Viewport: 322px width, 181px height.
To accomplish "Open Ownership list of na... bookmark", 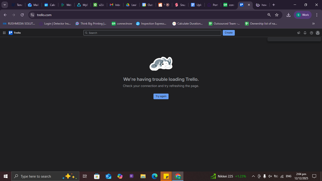I will (x=261, y=24).
